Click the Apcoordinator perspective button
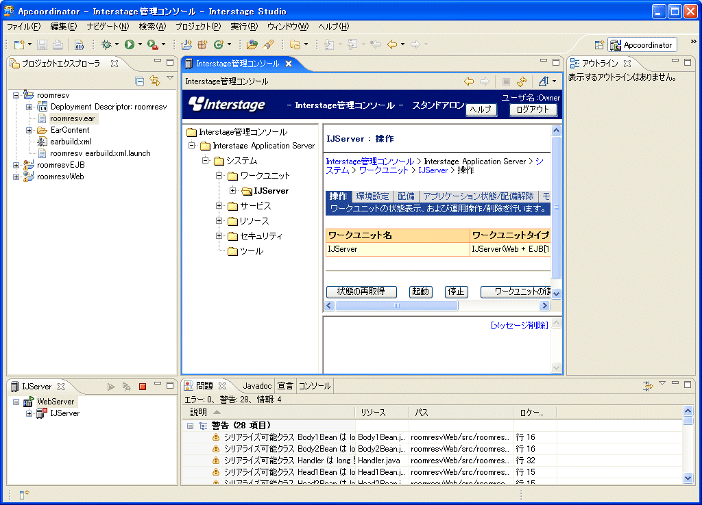 tap(642, 44)
